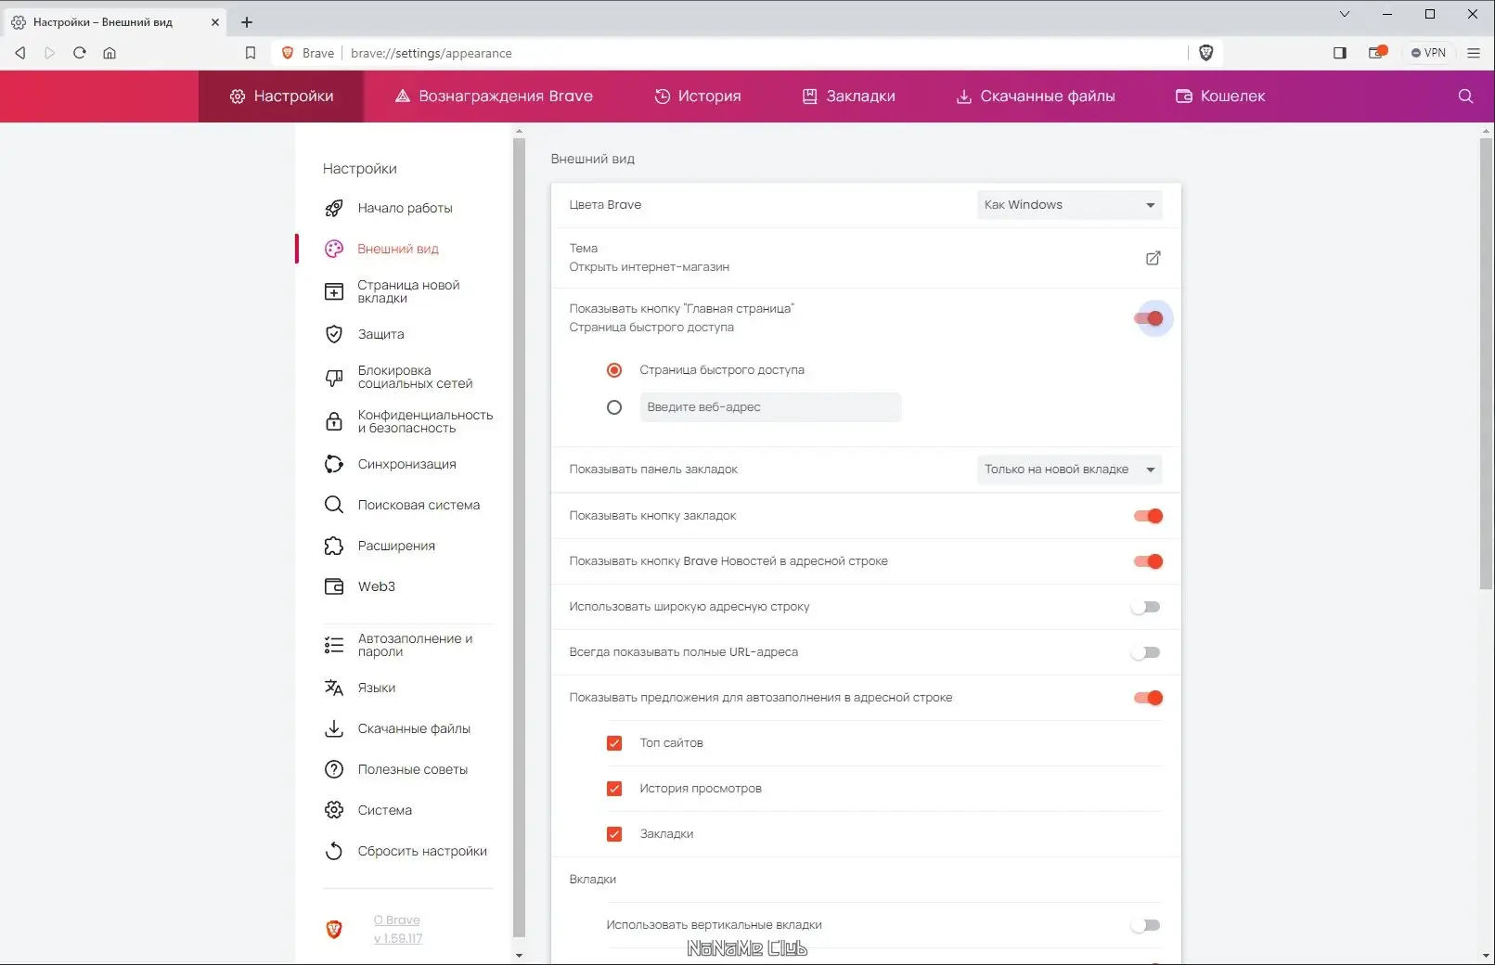
Task: Select Страница быстрого доступа radio button
Action: point(614,370)
